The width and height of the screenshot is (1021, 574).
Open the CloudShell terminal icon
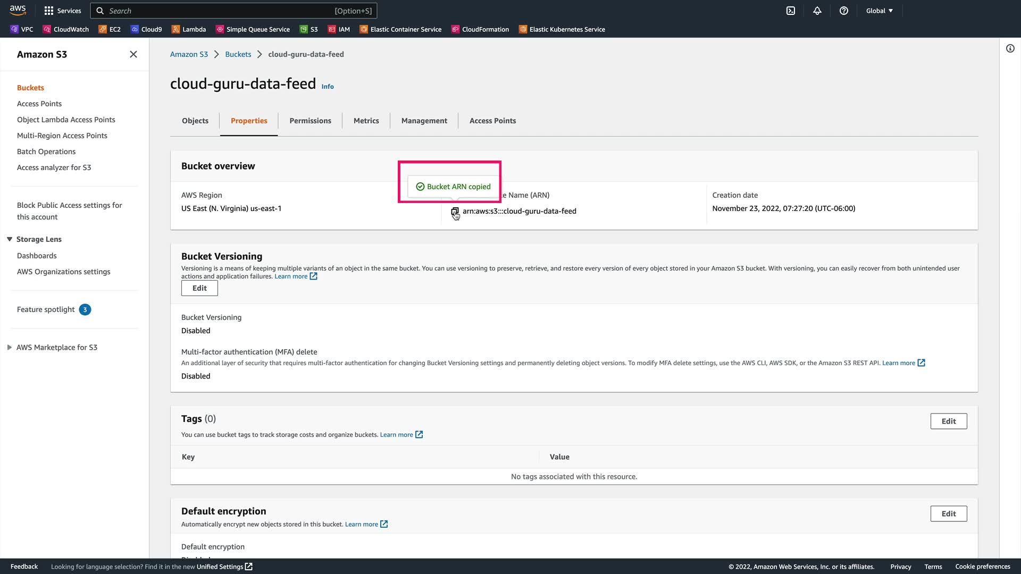(791, 11)
